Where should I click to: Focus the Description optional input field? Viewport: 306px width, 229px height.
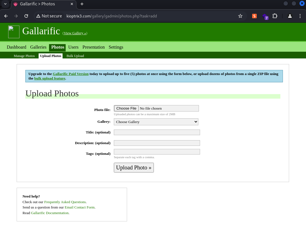click(x=157, y=143)
